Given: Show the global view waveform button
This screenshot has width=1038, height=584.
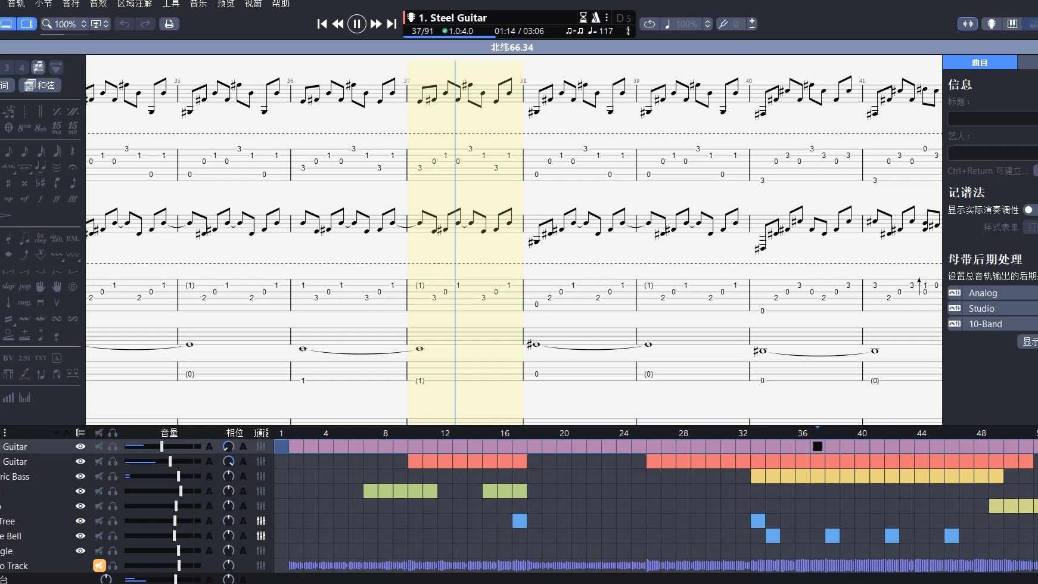Looking at the screenshot, I should 968,24.
